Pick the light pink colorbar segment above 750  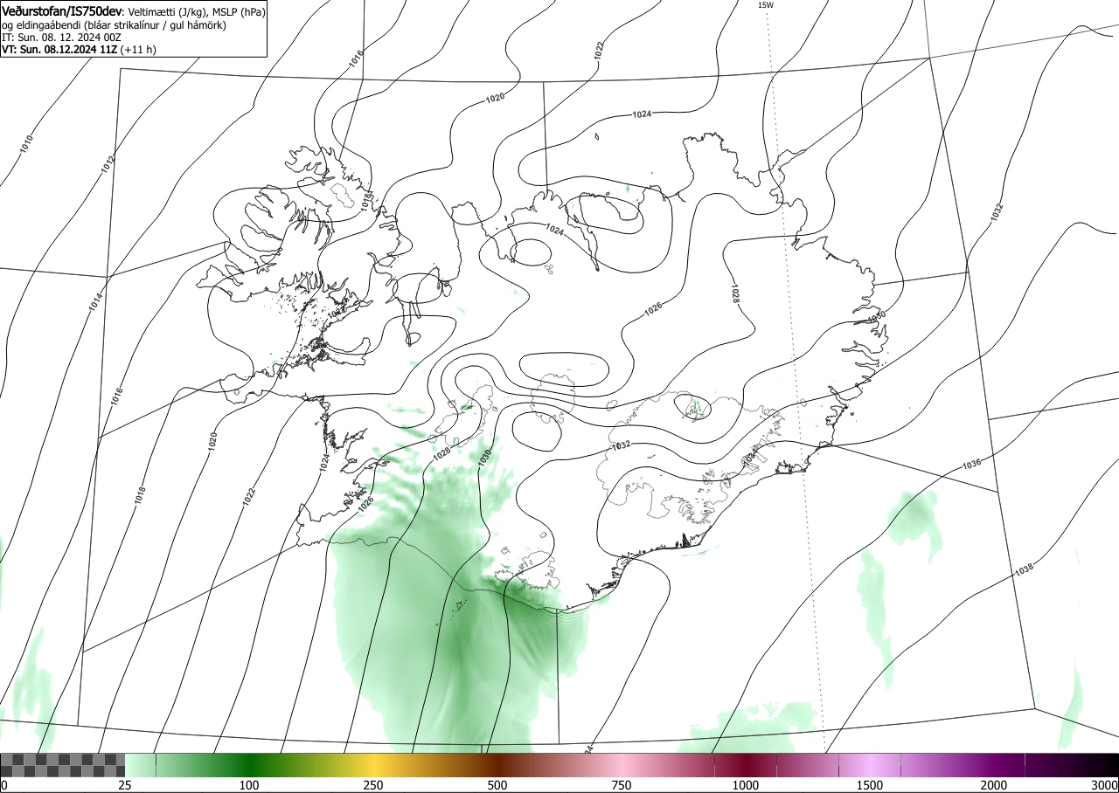pos(622,766)
